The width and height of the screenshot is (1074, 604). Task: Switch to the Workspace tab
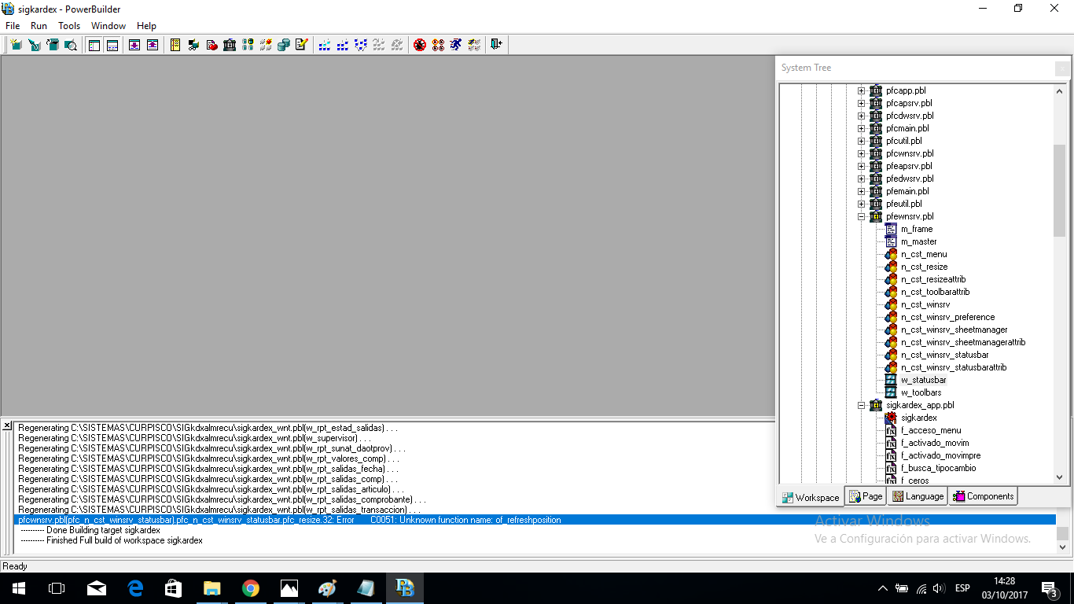pyautogui.click(x=810, y=497)
